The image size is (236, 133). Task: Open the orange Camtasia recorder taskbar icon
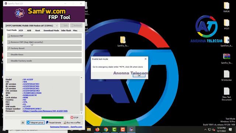(123, 130)
